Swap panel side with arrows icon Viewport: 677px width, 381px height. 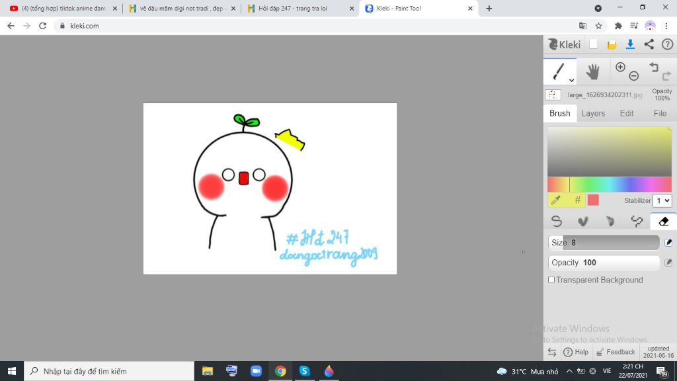pyautogui.click(x=552, y=352)
